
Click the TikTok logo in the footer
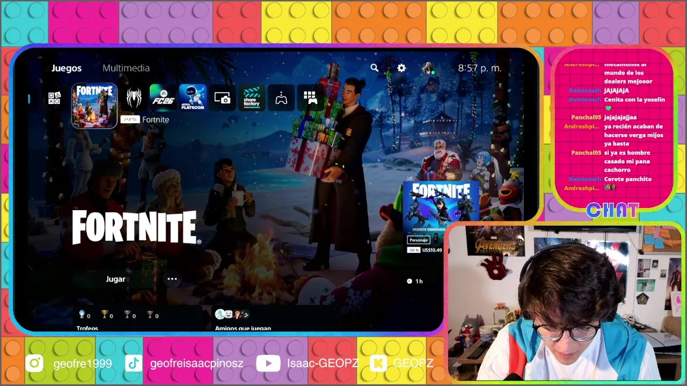click(133, 363)
